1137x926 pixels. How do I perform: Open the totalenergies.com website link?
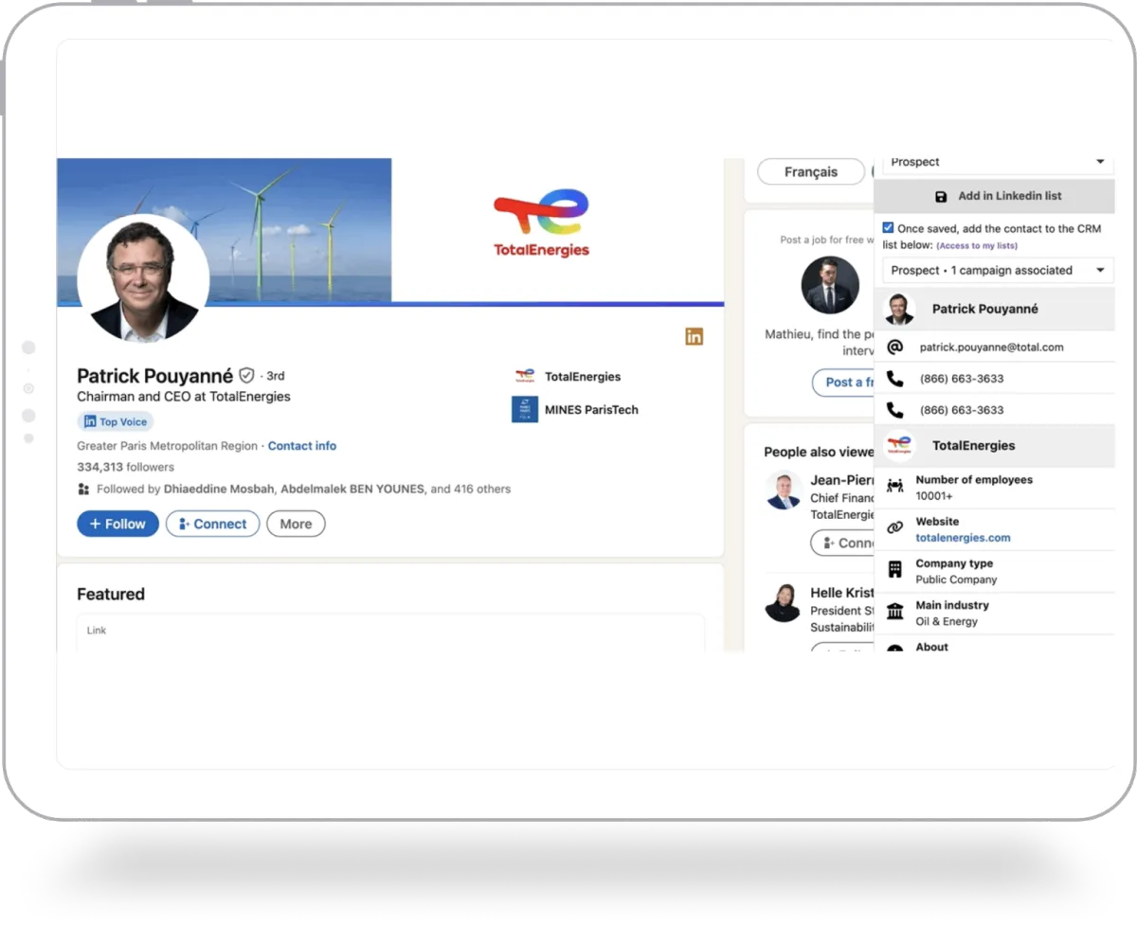coord(963,538)
